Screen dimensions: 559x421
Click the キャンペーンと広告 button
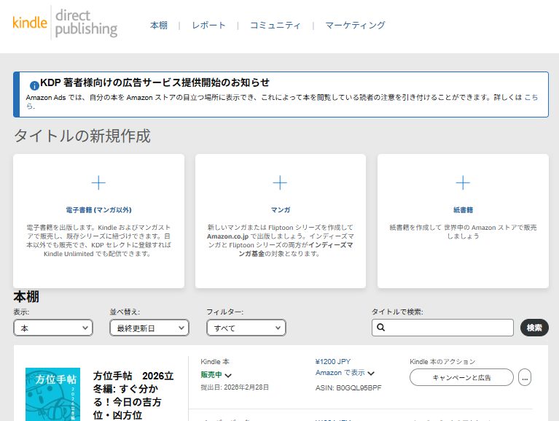(x=461, y=377)
